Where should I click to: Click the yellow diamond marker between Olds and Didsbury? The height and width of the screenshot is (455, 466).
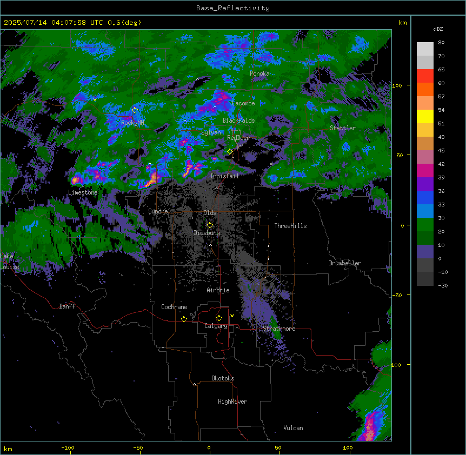pyautogui.click(x=210, y=225)
